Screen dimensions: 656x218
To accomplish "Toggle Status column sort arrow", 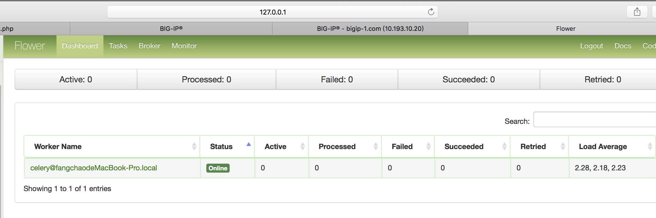I will point(248,145).
